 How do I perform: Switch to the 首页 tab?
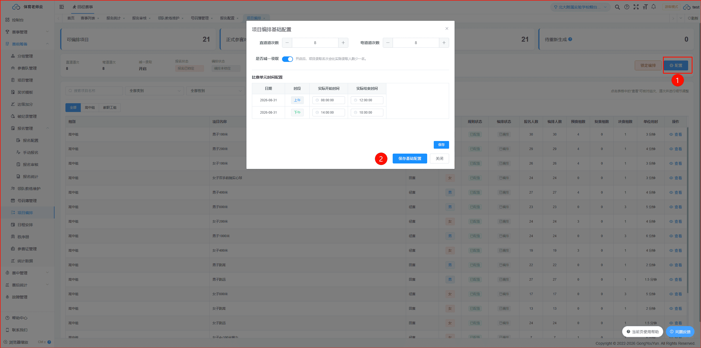[x=71, y=18]
